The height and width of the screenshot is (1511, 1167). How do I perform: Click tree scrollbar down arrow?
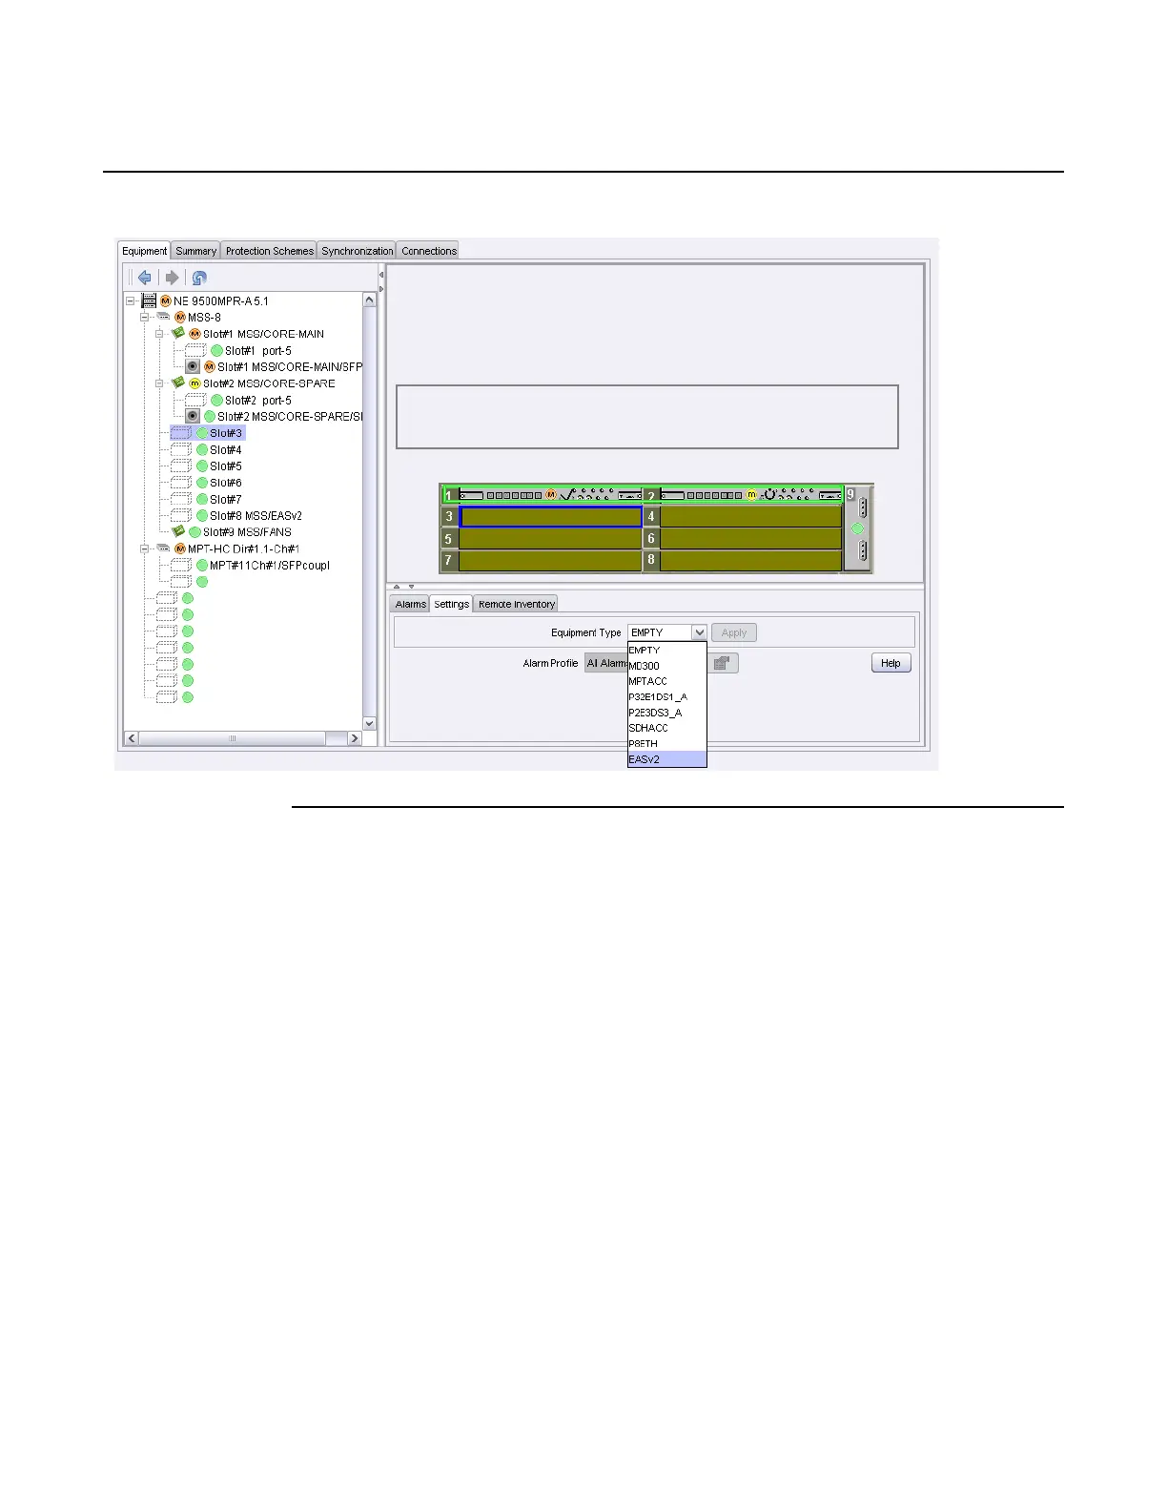[370, 724]
